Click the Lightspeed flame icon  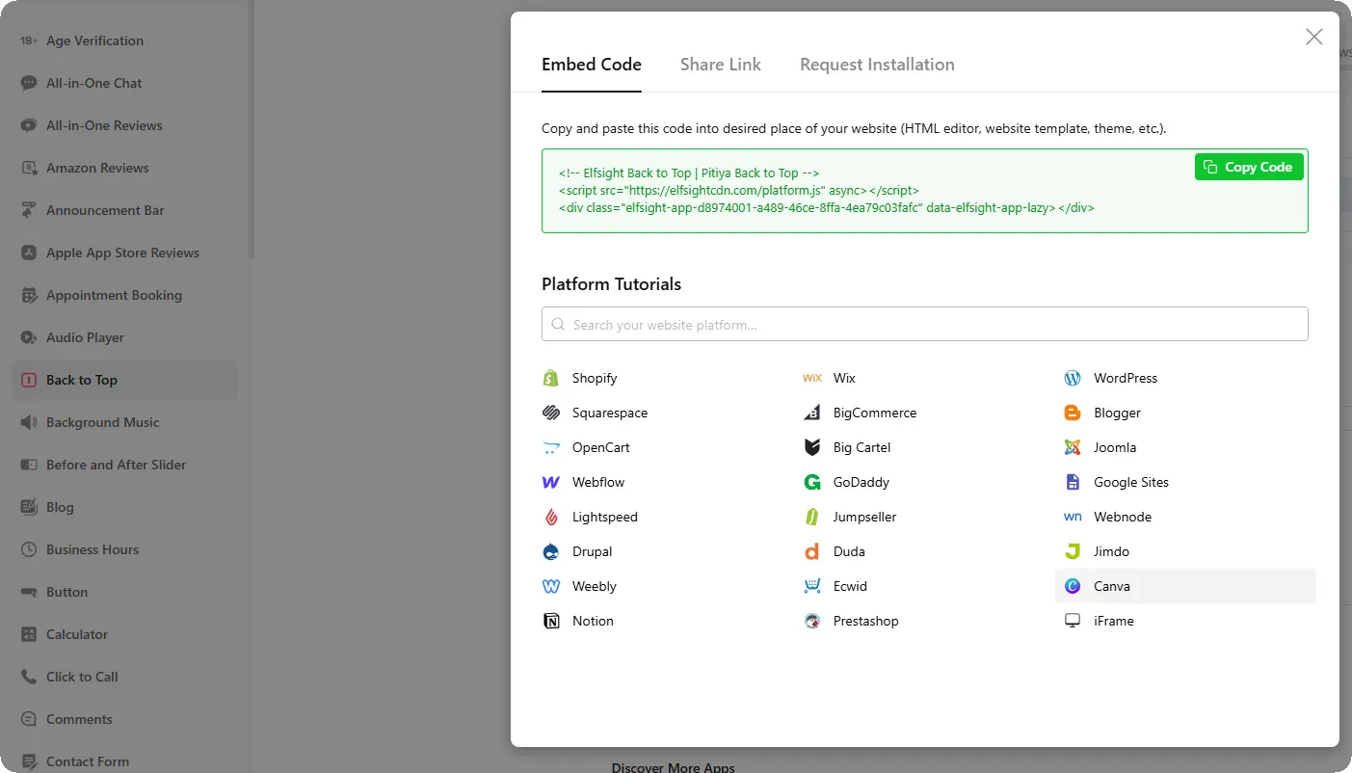click(x=551, y=517)
